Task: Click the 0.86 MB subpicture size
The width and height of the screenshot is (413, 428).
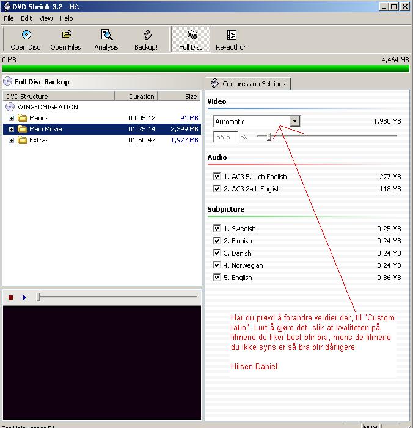Action: coord(389,278)
